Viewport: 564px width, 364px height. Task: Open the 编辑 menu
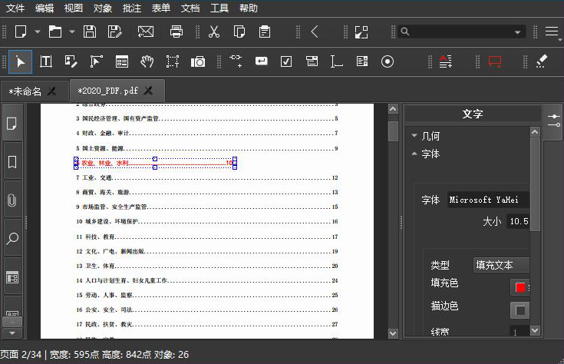tap(45, 8)
